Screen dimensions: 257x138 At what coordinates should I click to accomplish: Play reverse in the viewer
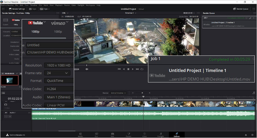click(x=124, y=69)
